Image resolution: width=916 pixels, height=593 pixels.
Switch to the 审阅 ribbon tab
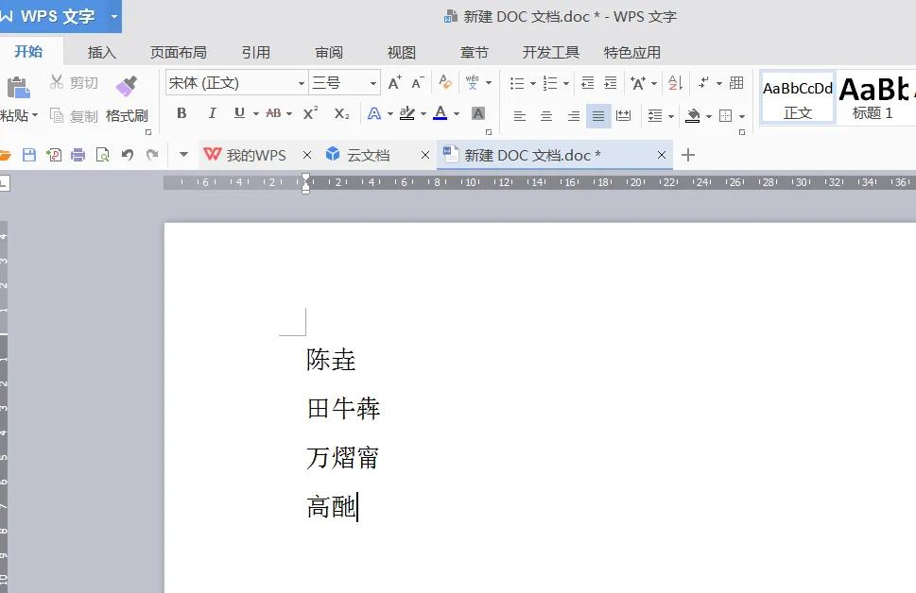click(329, 53)
